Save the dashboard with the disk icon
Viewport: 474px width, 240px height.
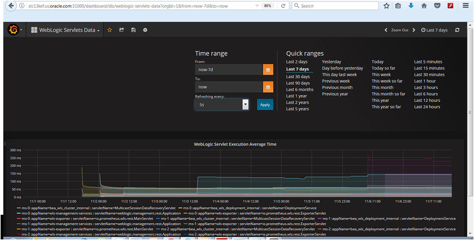(133, 30)
